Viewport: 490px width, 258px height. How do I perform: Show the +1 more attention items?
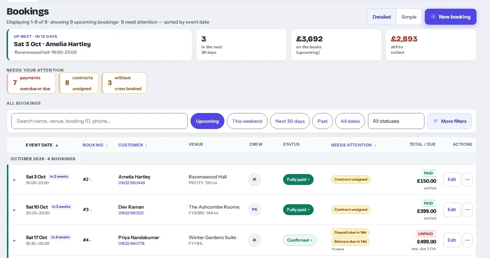337,249
